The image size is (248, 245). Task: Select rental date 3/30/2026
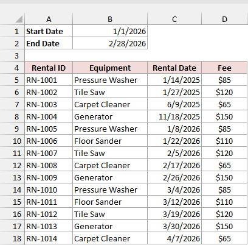pyautogui.click(x=174, y=226)
